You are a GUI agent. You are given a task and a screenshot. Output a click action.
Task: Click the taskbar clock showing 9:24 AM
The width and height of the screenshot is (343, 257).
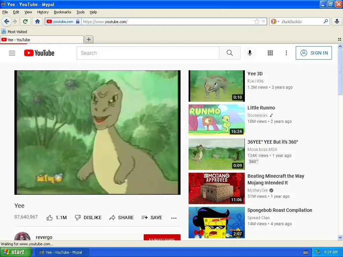[331, 252]
